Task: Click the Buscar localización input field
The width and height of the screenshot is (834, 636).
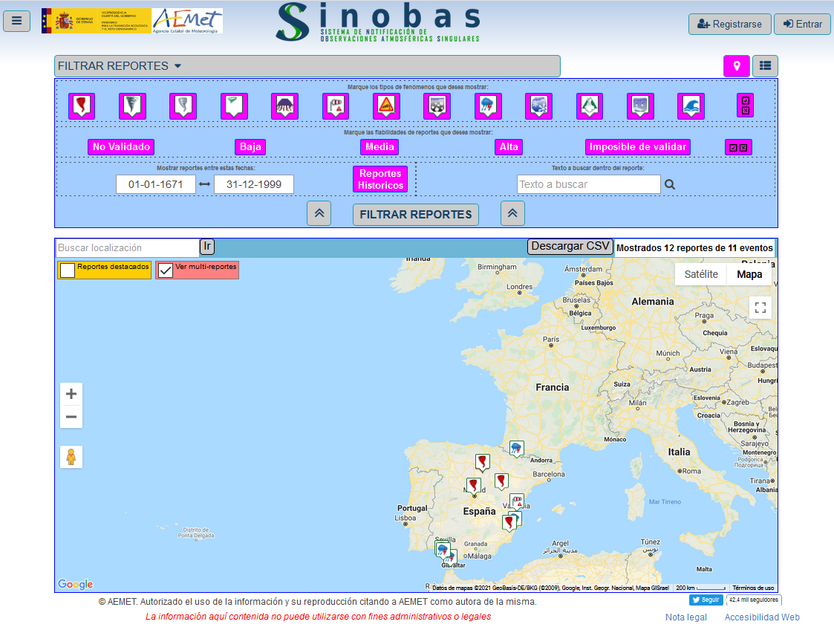Action: click(x=127, y=247)
